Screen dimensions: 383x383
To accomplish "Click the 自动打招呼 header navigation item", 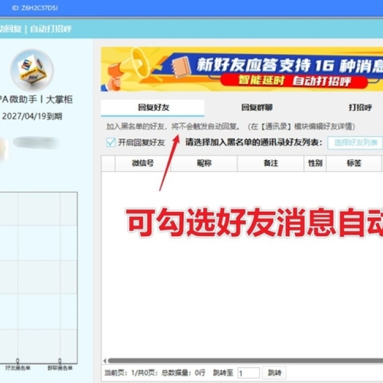I will click(52, 29).
